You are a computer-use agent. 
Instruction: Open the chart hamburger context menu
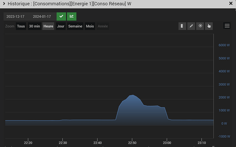[x=227, y=26]
